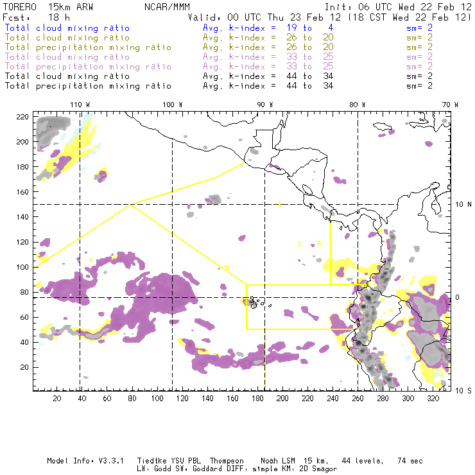Click the black "Total precipitation mixing ratio" legend line
Screen dimensions: 475x475
[x=88, y=86]
